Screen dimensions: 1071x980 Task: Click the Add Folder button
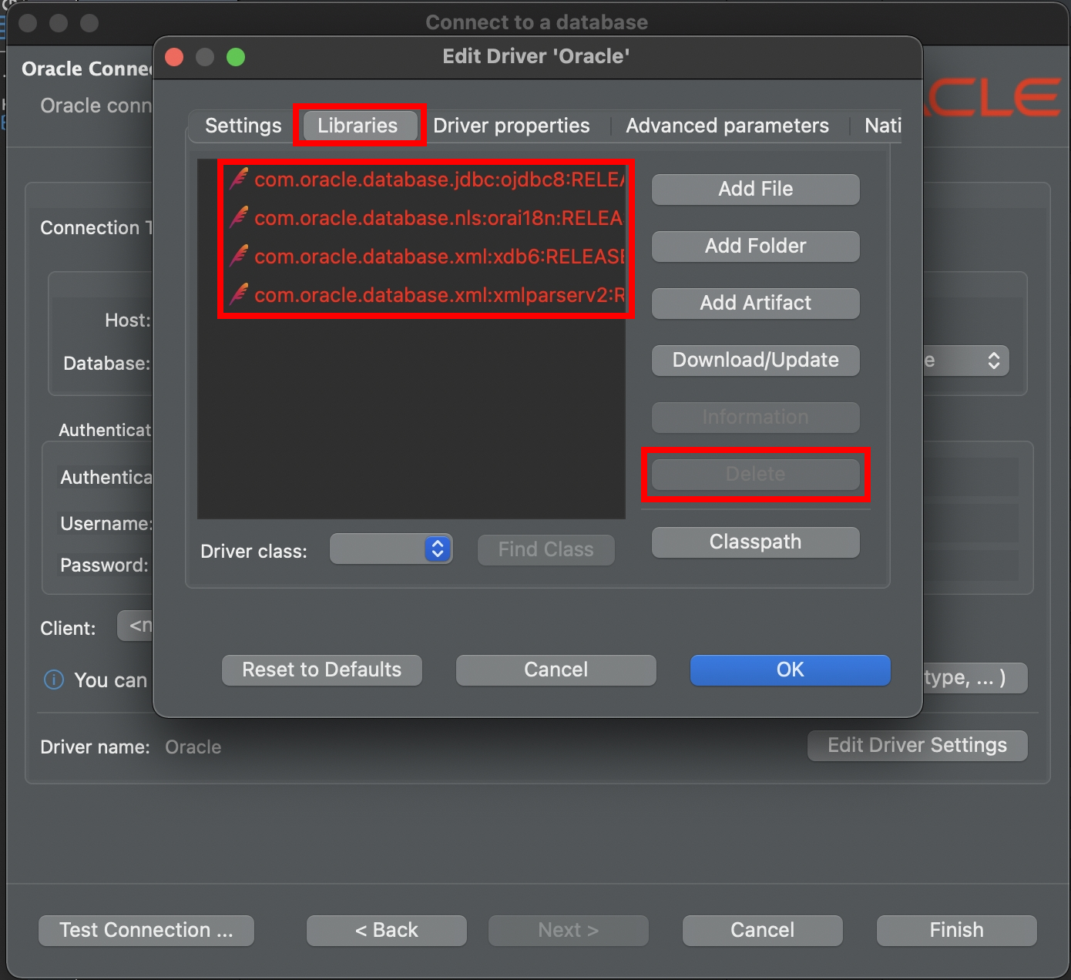(x=756, y=246)
